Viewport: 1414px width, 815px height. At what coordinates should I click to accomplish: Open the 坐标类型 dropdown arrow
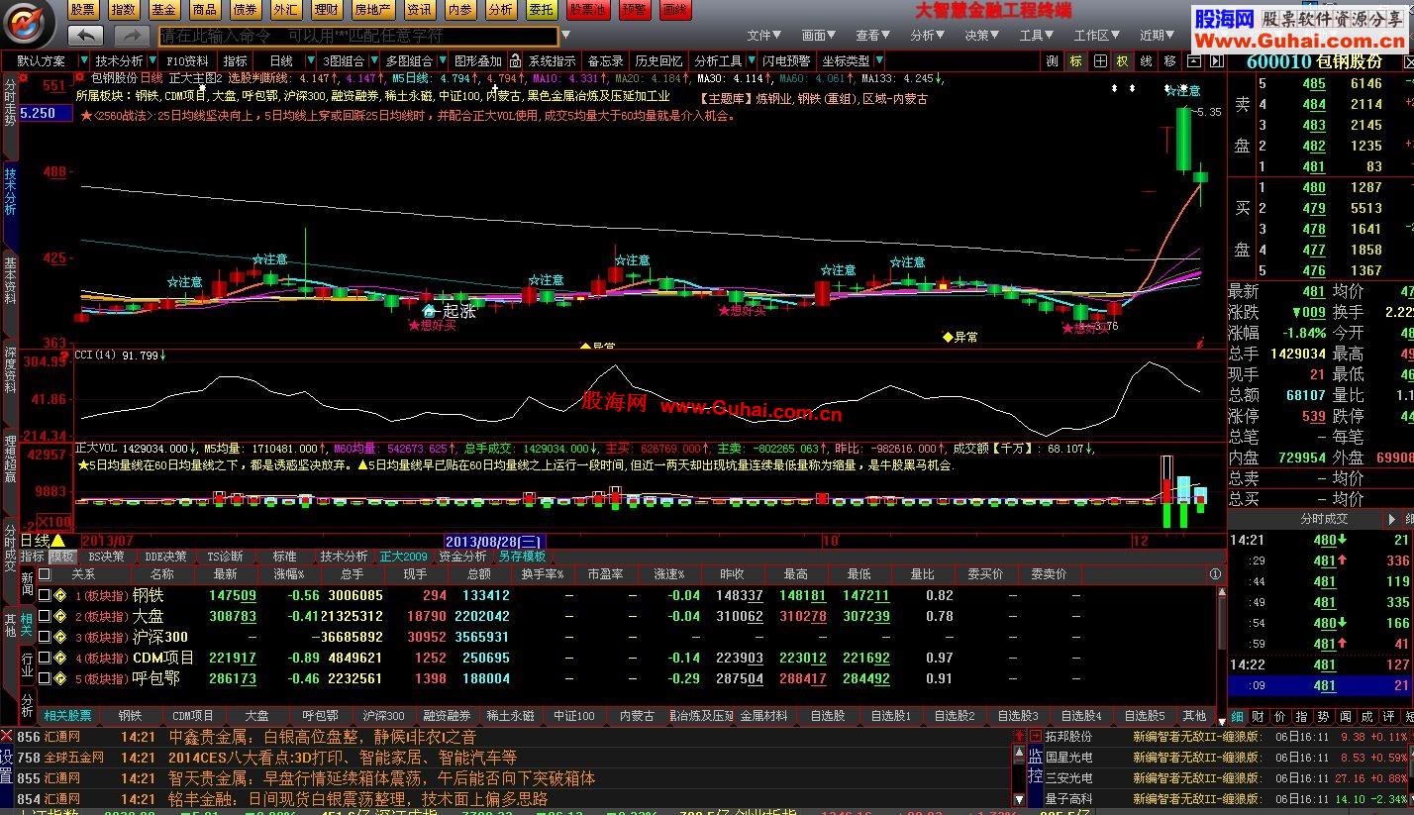tap(878, 61)
